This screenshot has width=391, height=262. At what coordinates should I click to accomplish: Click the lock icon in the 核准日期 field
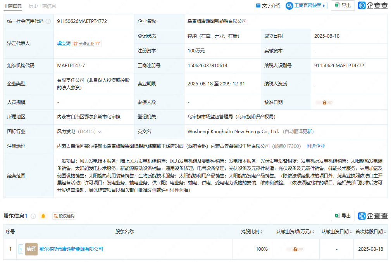coord(324,102)
